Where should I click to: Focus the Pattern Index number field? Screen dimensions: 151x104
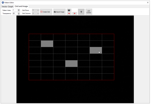coord(15,10)
